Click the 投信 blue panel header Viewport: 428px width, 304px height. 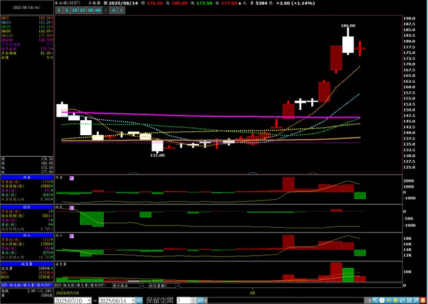pyautogui.click(x=27, y=207)
